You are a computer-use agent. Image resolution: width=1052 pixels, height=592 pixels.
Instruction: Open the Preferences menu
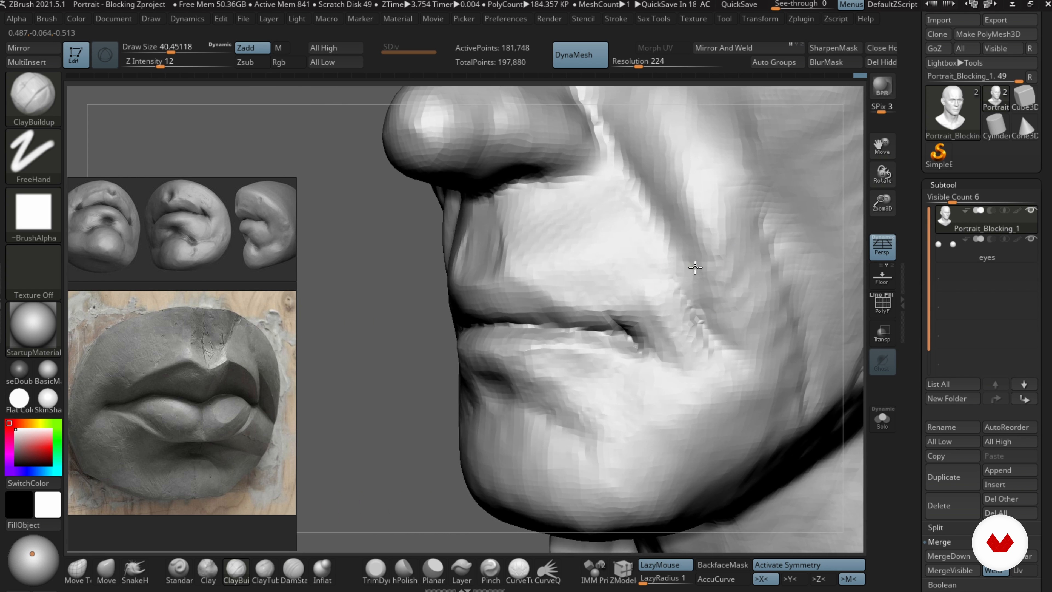[505, 19]
